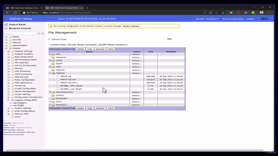This screenshot has height=156, width=278.
Task: Click the sidebar search magnifier icon
Action: click(39, 33)
